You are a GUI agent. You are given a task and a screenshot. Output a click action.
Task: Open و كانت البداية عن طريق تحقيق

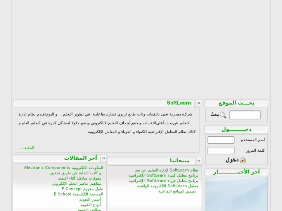75,173
